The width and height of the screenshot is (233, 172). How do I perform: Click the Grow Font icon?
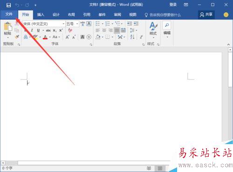point(67,37)
